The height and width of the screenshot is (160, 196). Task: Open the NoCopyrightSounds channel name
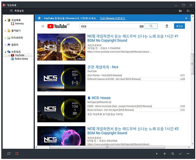coord(98,102)
